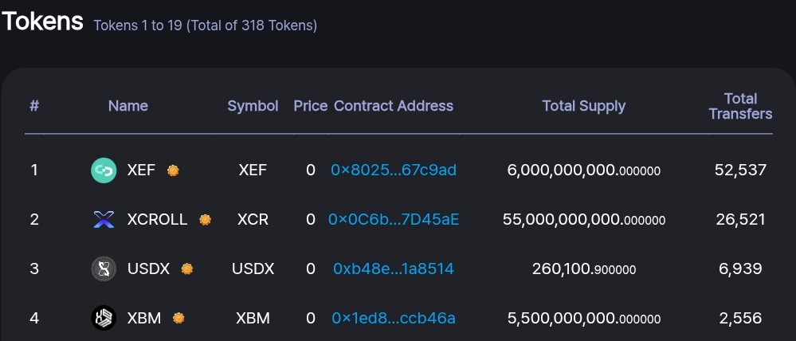Click the verified badge beside XBM
The image size is (796, 341).
coord(178,318)
